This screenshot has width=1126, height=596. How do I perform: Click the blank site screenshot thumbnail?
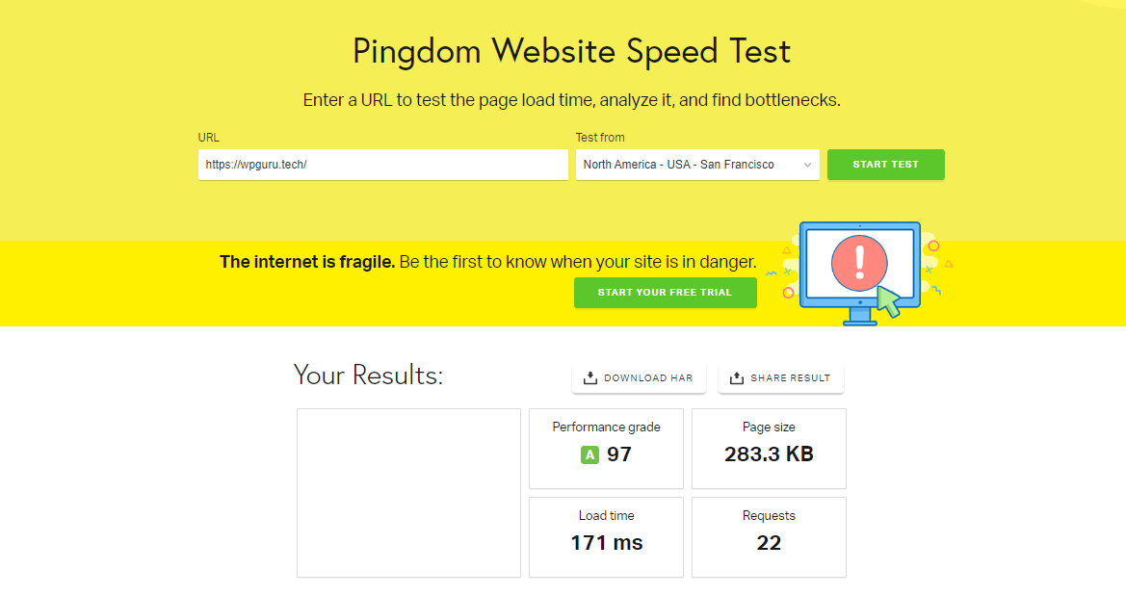click(x=408, y=493)
